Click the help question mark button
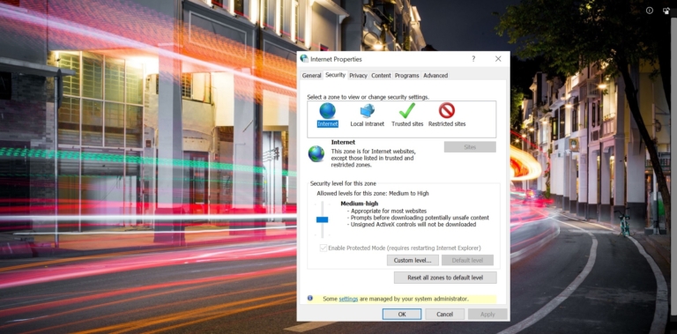The image size is (677, 334). point(473,59)
